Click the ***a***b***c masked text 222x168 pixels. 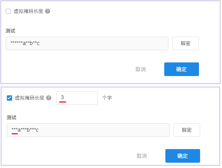pyautogui.click(x=25, y=130)
